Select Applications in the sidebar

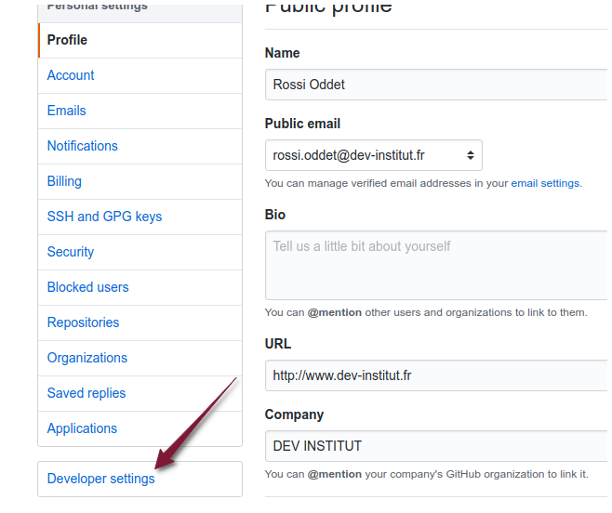click(83, 428)
